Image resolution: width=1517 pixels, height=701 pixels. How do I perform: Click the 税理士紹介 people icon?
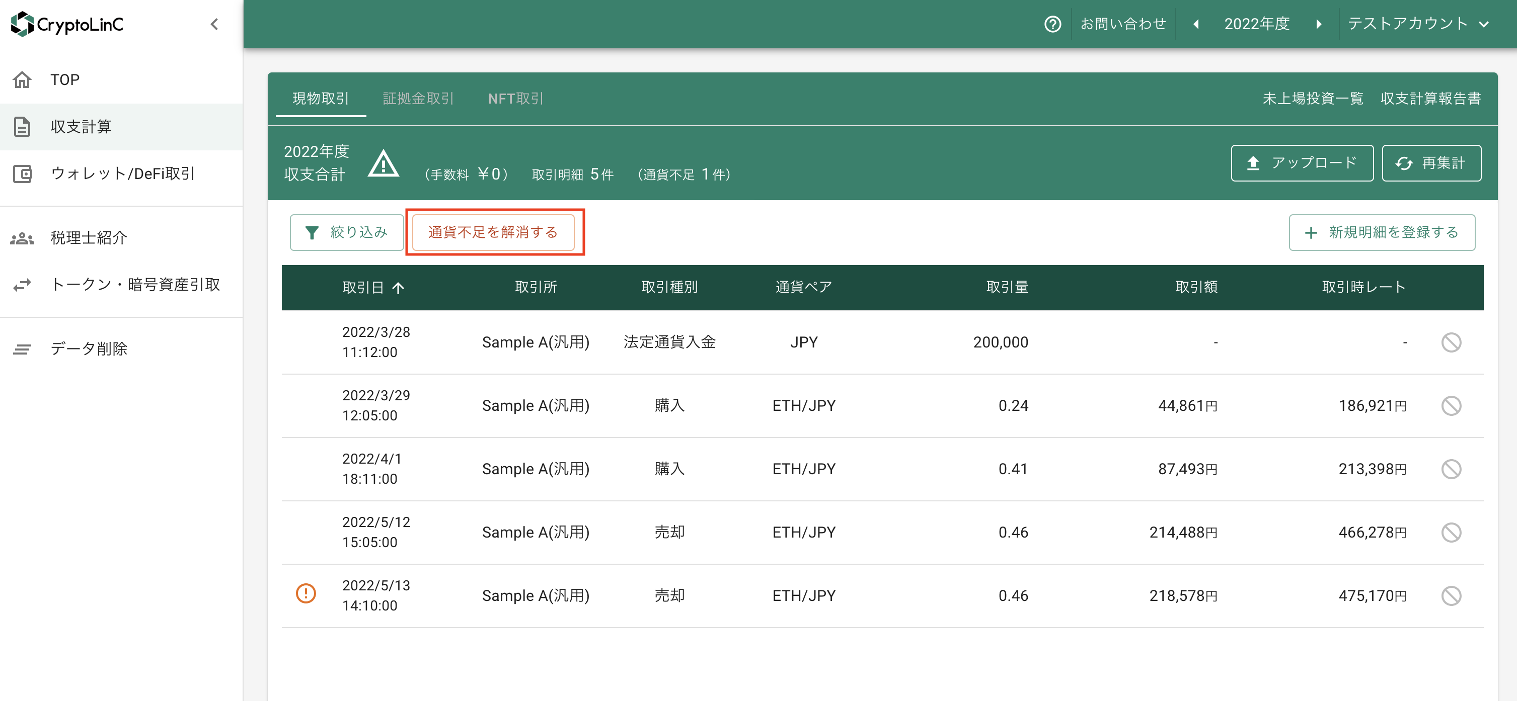point(22,238)
